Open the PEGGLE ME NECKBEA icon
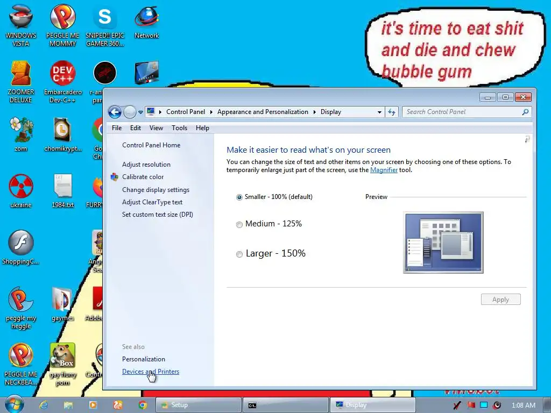 point(21,365)
